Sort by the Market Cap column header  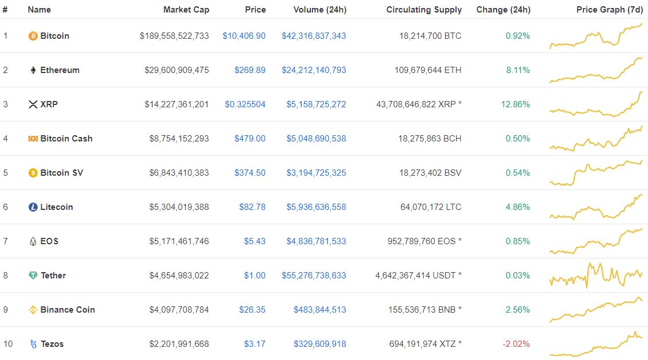(186, 10)
